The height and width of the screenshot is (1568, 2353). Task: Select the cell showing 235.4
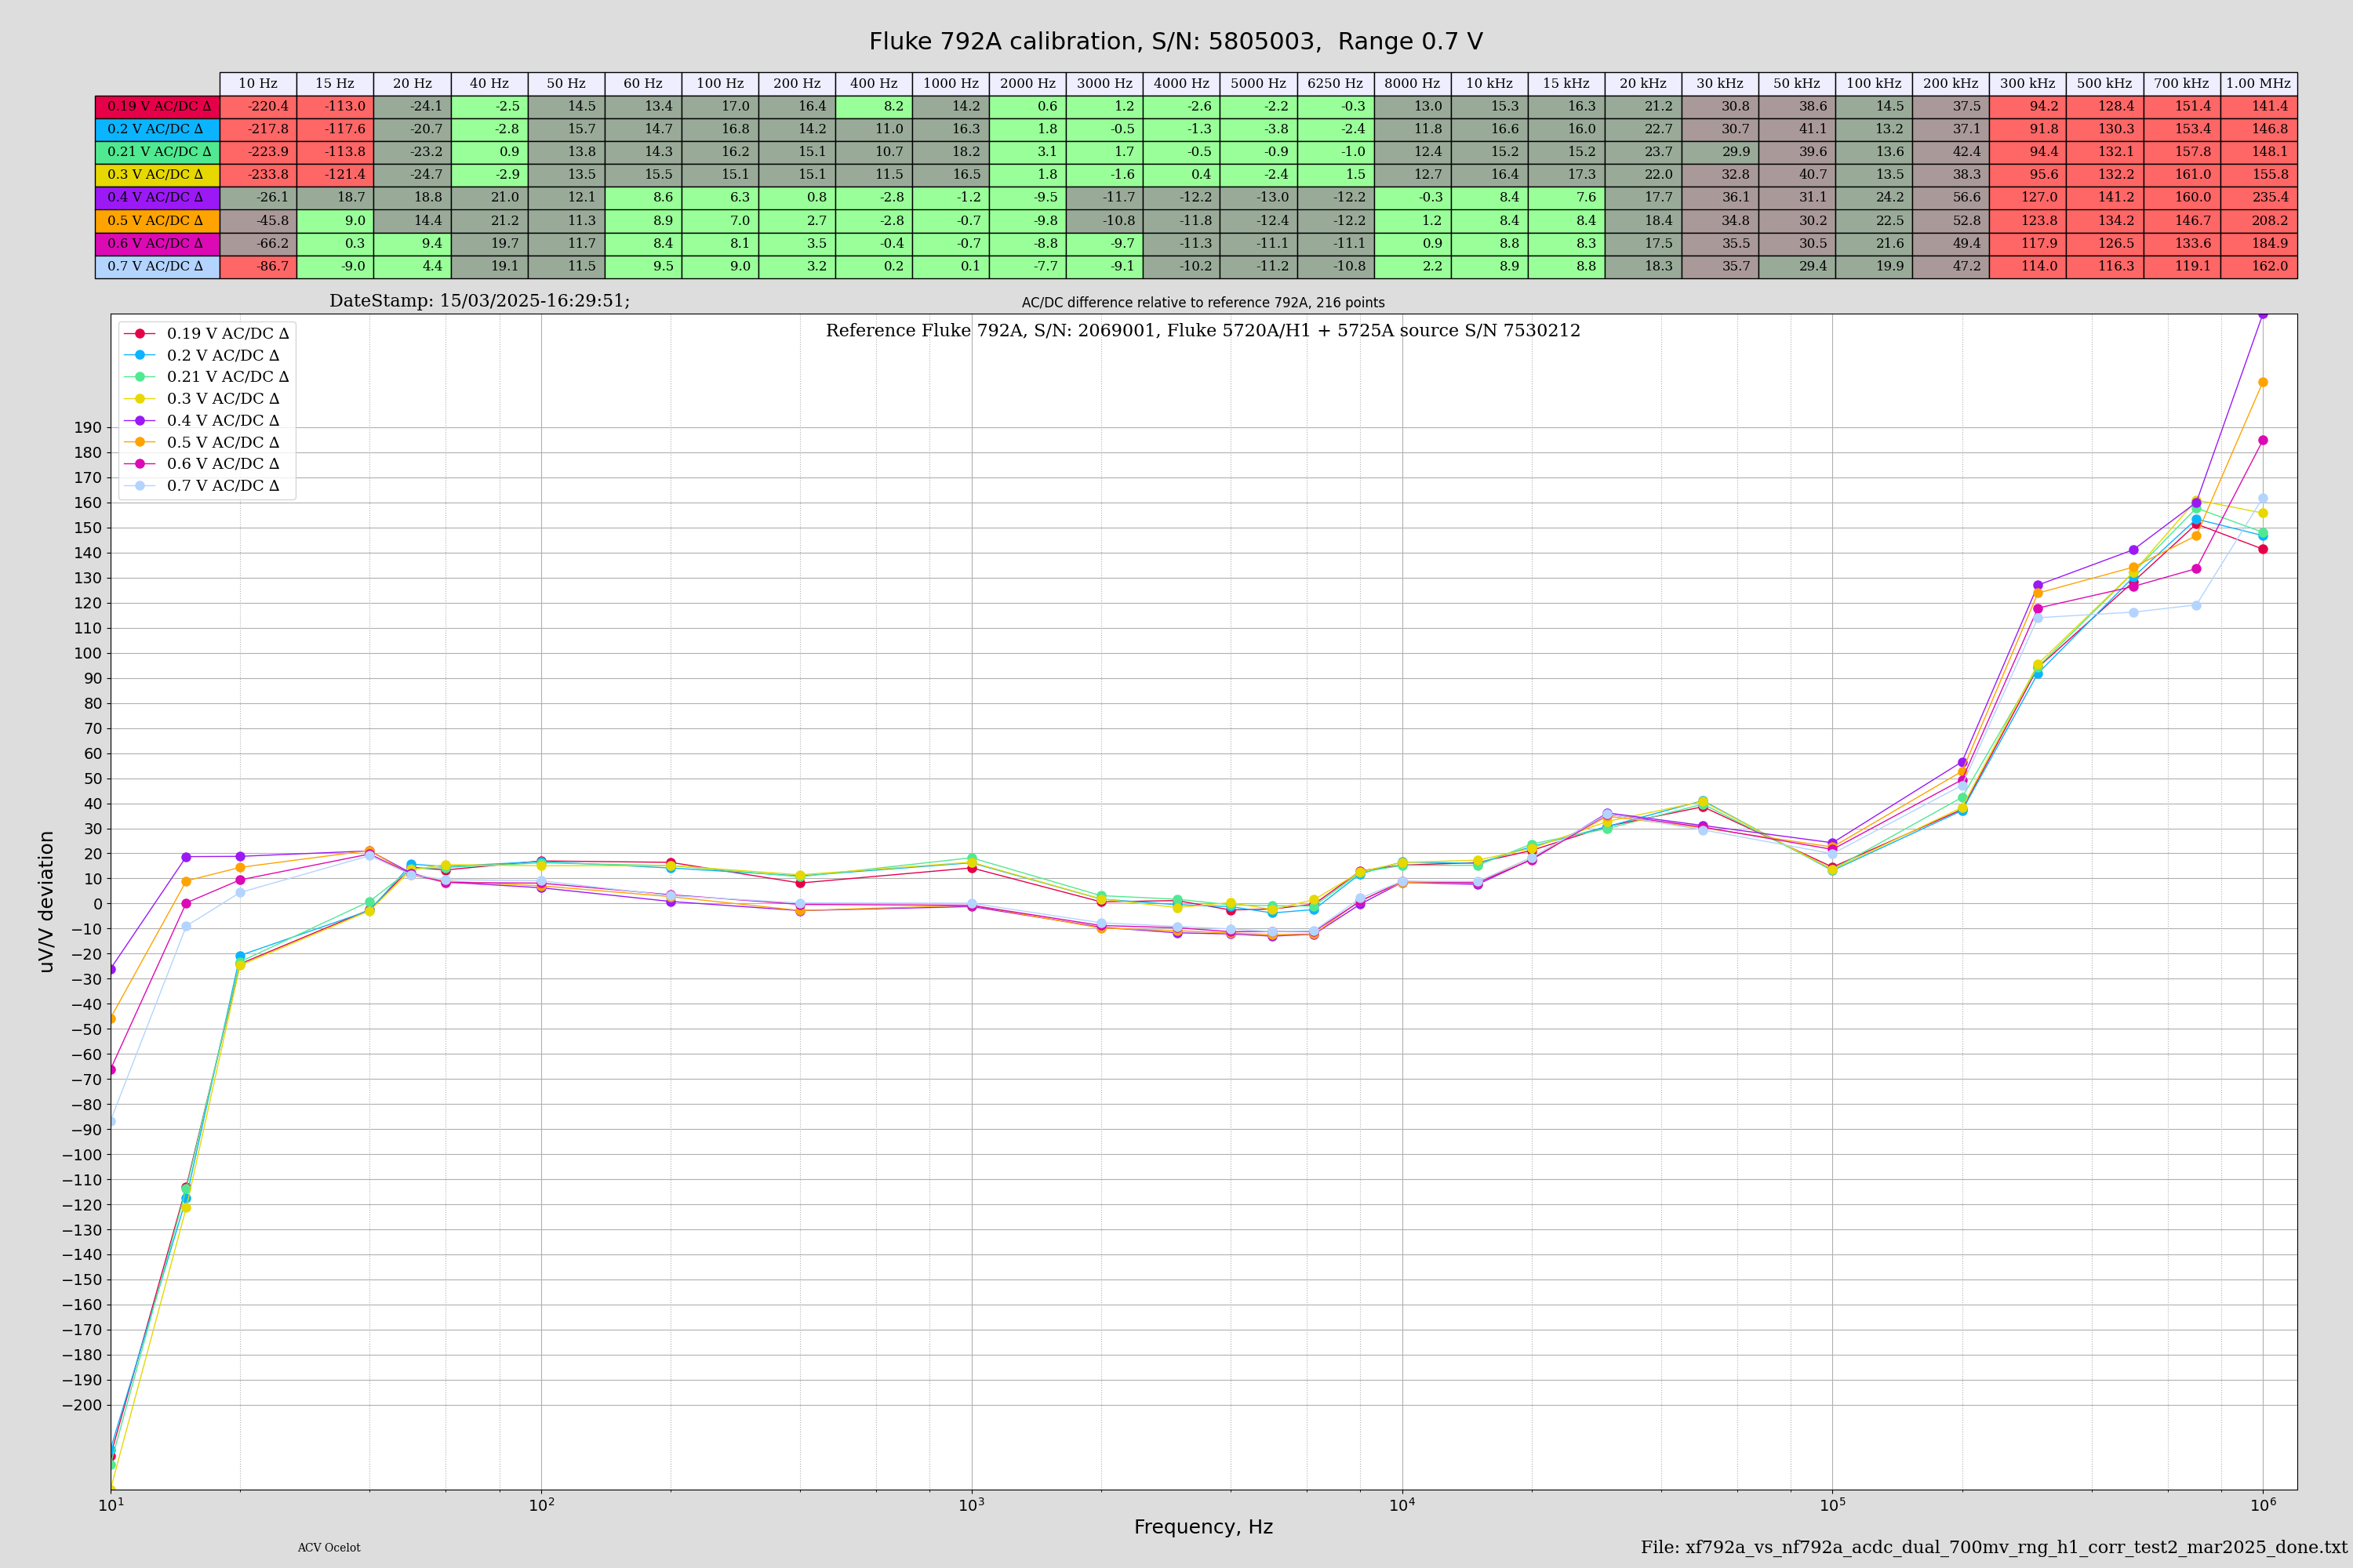tap(2259, 197)
